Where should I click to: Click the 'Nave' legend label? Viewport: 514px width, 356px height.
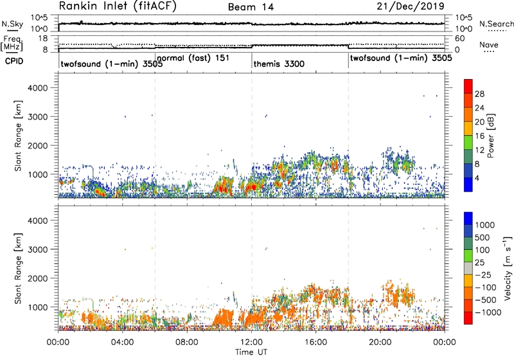click(489, 45)
